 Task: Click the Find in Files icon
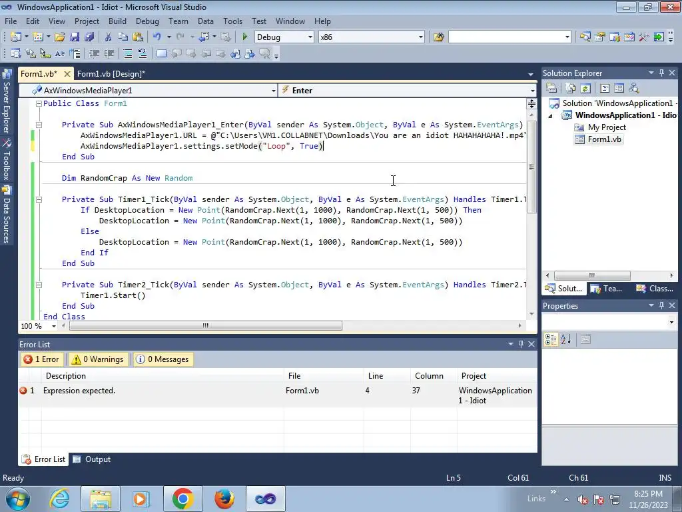point(438,37)
